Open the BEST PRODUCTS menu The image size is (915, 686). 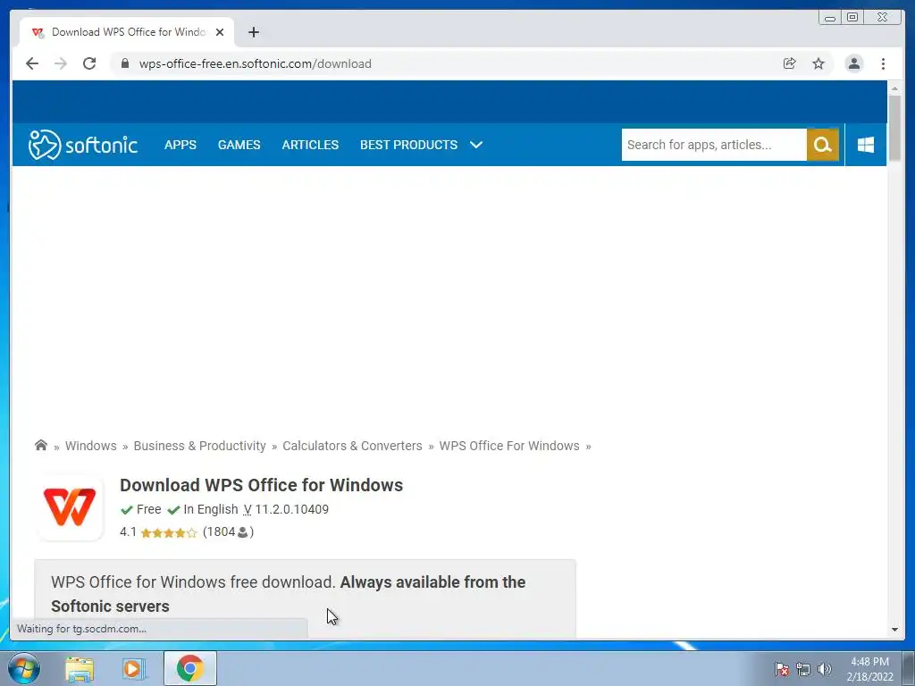point(408,145)
